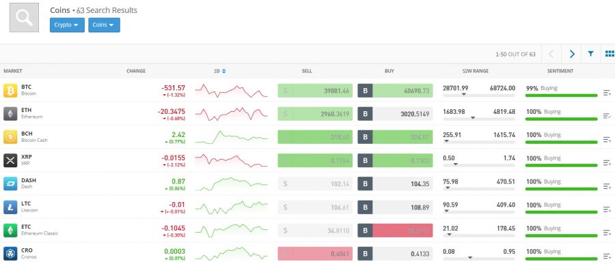
Task: Click the CHANGE column header
Action: (136, 72)
